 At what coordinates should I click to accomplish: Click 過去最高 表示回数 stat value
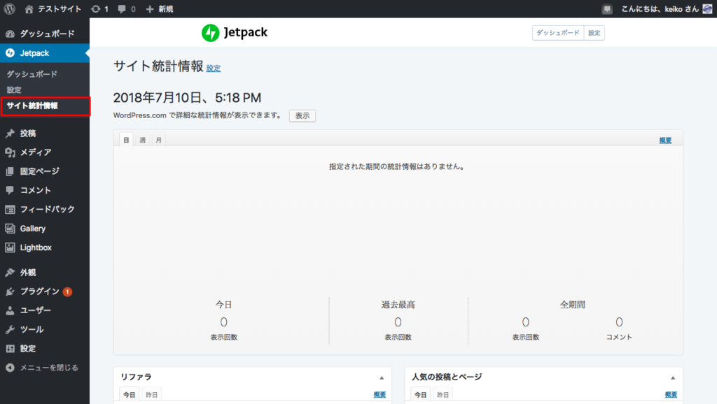398,322
